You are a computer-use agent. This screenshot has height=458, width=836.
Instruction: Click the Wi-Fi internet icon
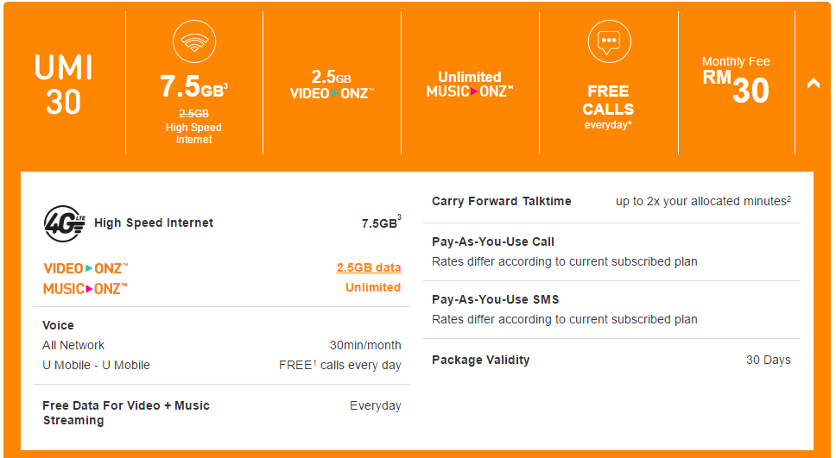194,41
